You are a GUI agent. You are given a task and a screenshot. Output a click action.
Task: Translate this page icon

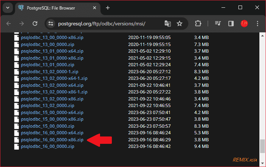tap(168, 24)
